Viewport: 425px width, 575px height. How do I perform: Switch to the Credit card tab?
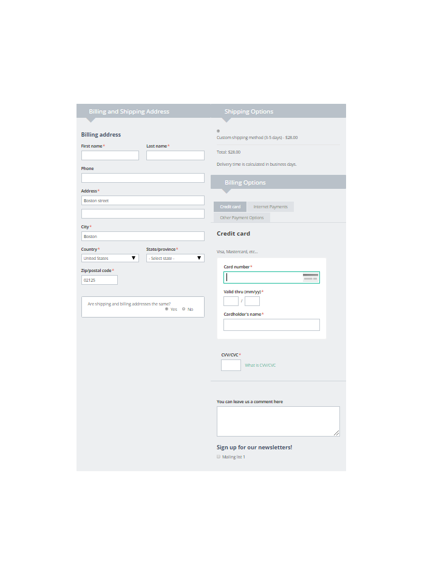pyautogui.click(x=230, y=207)
